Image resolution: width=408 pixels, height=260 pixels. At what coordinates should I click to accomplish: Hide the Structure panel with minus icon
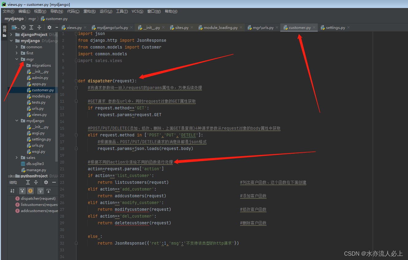pos(54,182)
